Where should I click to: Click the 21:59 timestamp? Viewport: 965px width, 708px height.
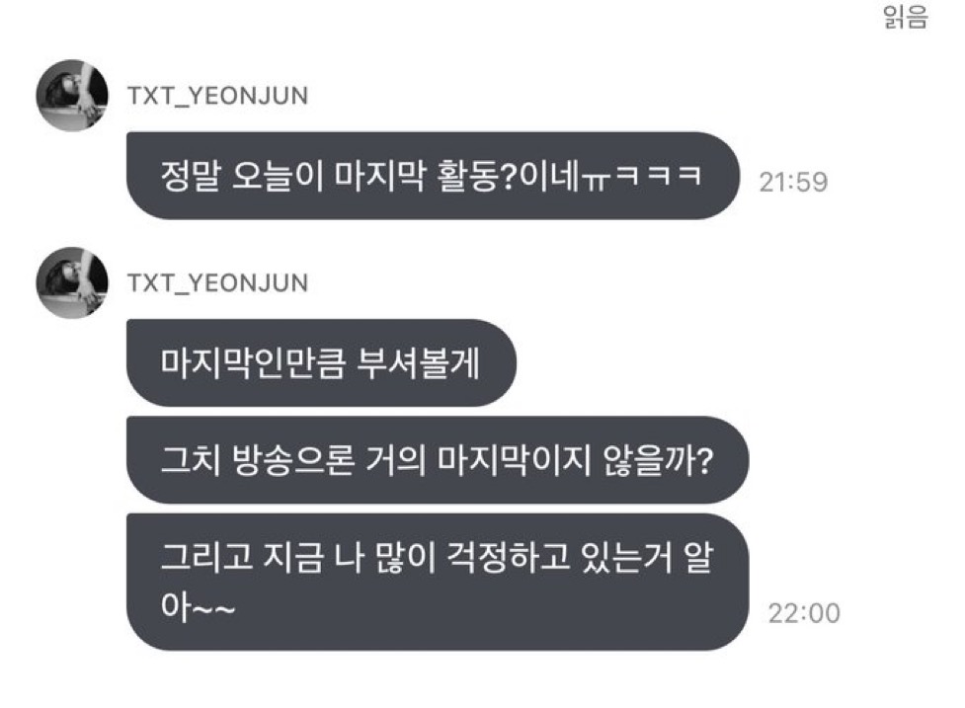pyautogui.click(x=793, y=182)
